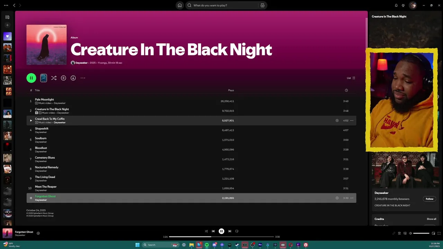Open Connect to a device icon

click(x=405, y=233)
